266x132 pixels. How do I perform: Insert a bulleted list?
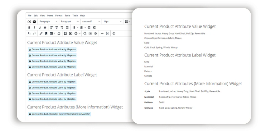point(74,28)
